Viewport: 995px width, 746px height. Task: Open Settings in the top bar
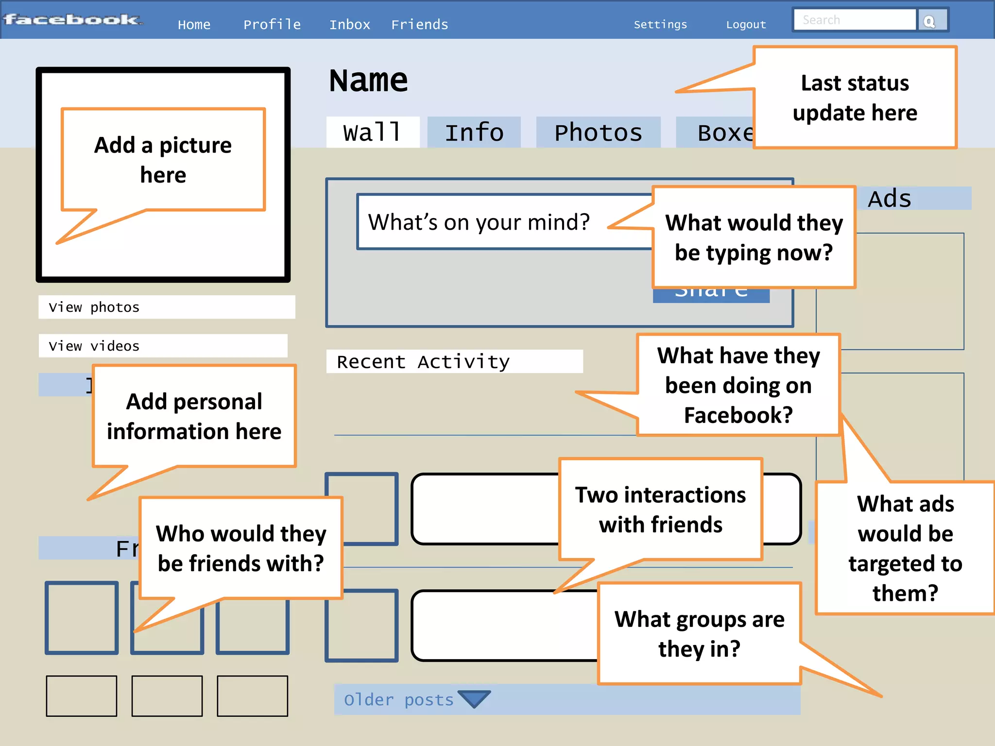click(660, 25)
